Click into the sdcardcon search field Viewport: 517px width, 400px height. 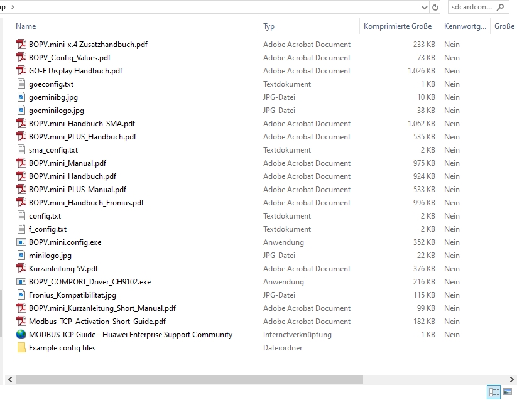tap(471, 7)
